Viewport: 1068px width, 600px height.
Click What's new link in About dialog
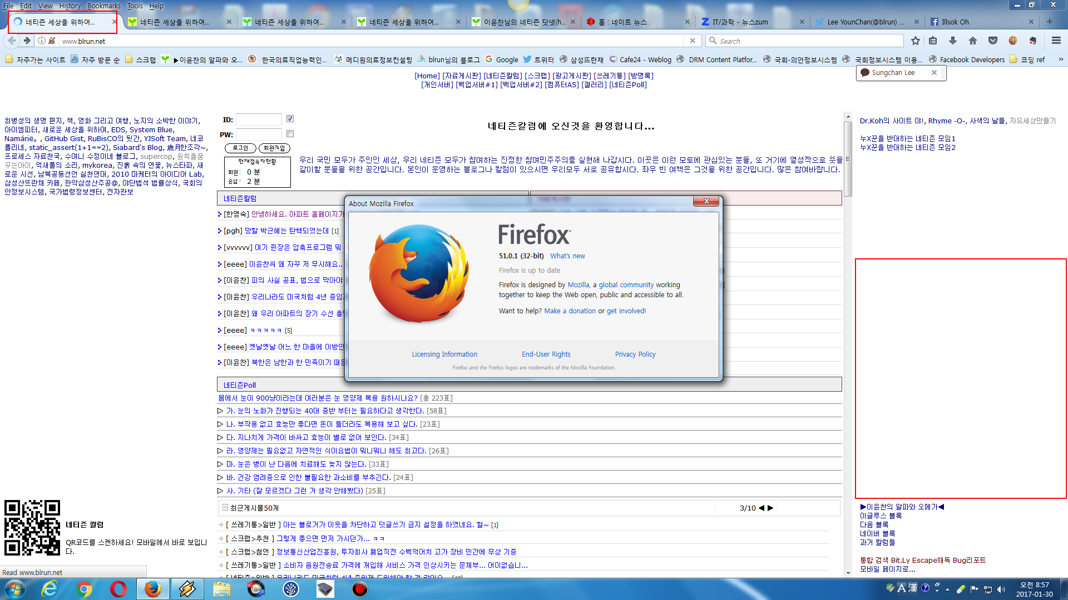(567, 256)
